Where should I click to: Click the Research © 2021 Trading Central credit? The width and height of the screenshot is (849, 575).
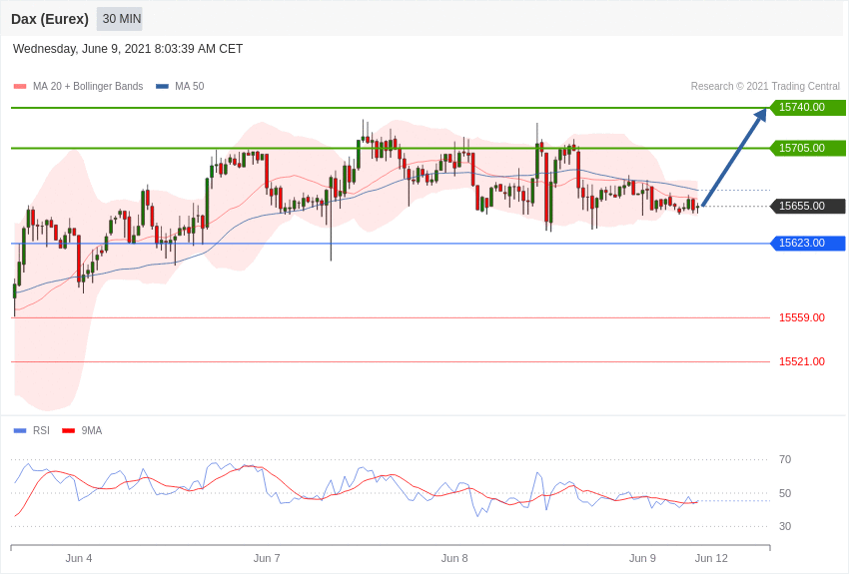coord(765,86)
